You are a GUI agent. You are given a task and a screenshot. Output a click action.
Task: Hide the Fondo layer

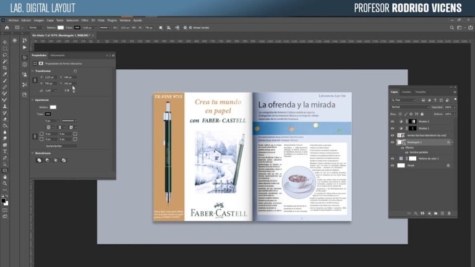392,166
